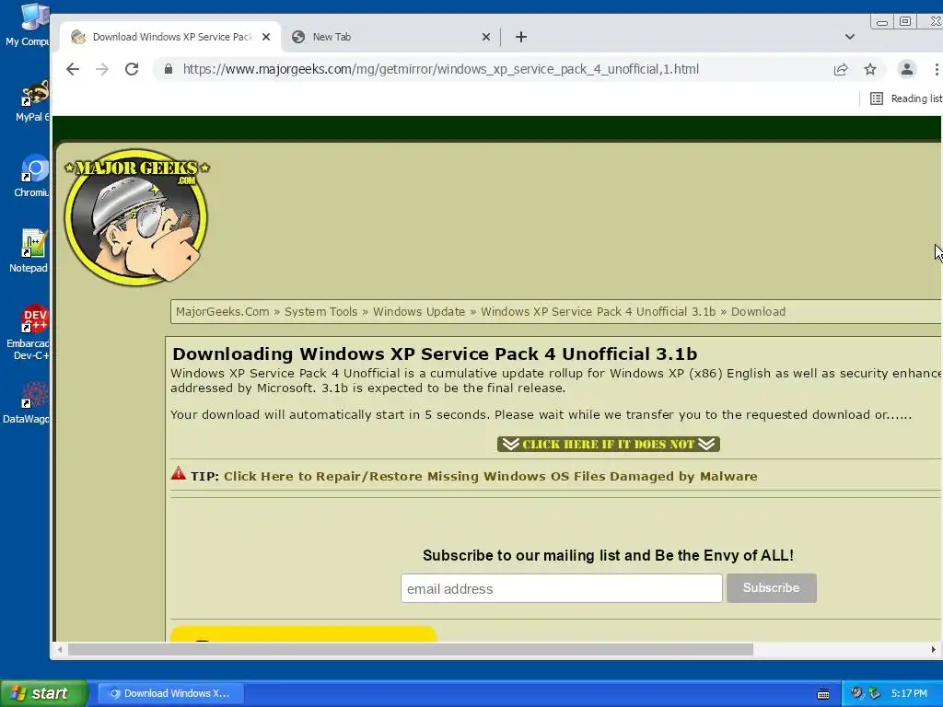Switch to the New Tab tab
Viewport: 943px width, 707px height.
click(x=390, y=37)
